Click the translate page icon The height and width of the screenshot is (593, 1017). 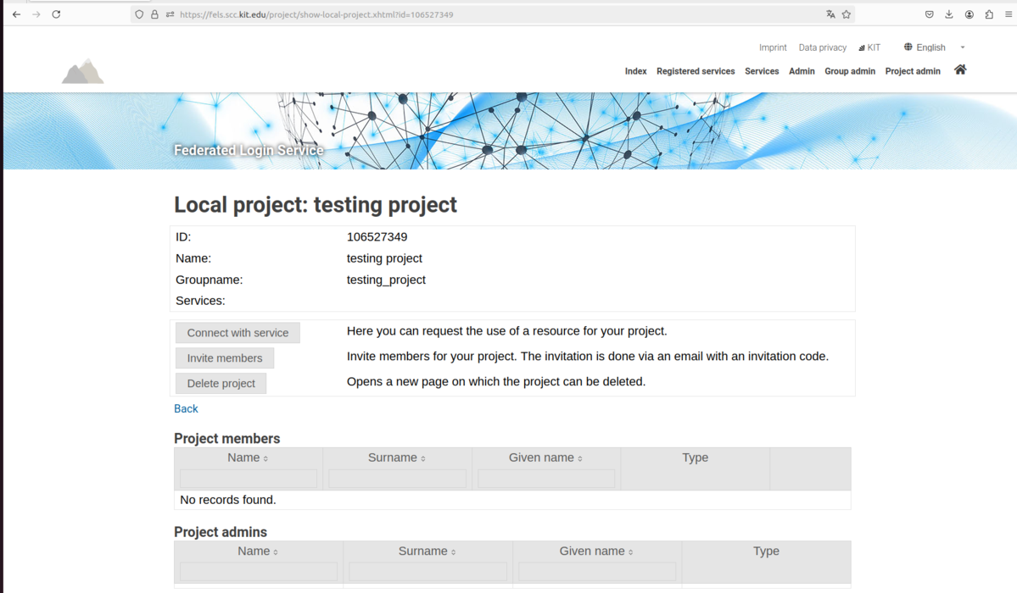pyautogui.click(x=830, y=14)
